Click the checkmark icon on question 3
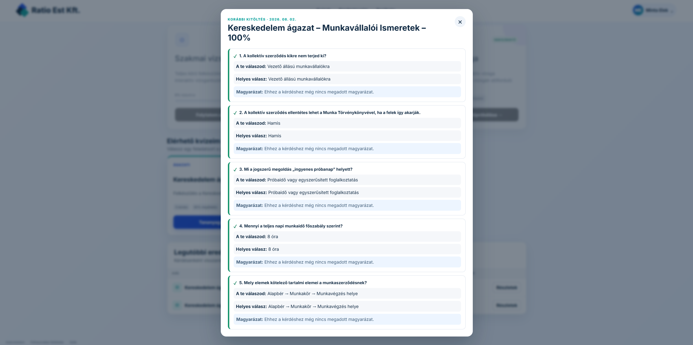 tap(235, 170)
